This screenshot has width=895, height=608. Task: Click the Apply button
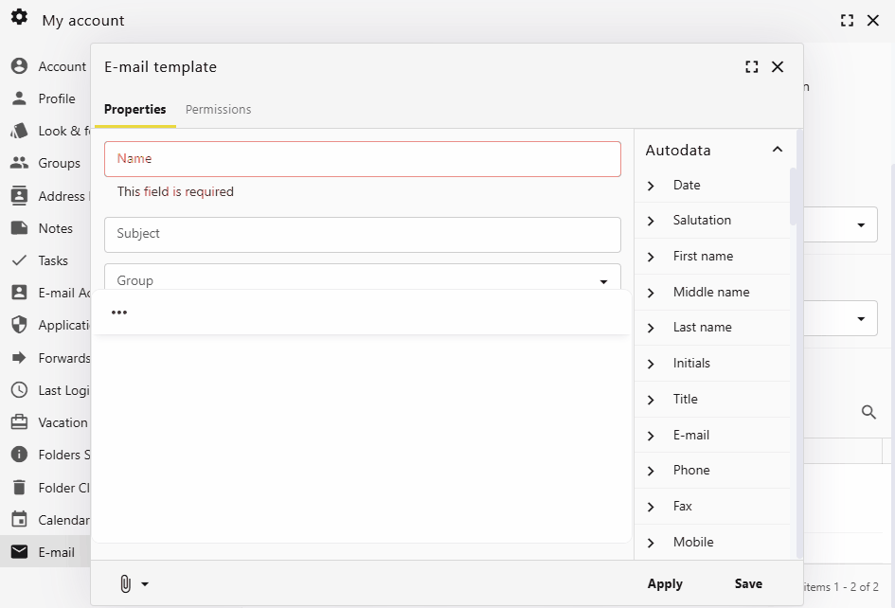(x=665, y=583)
